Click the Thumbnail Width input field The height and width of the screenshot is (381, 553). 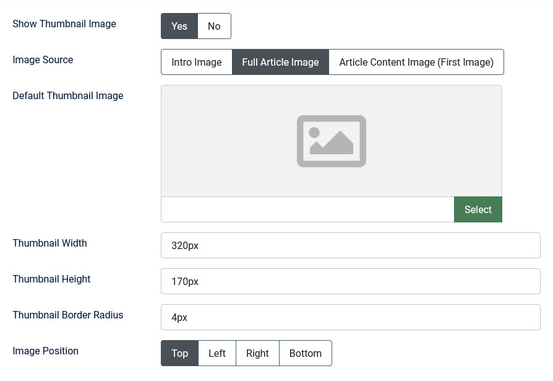350,245
